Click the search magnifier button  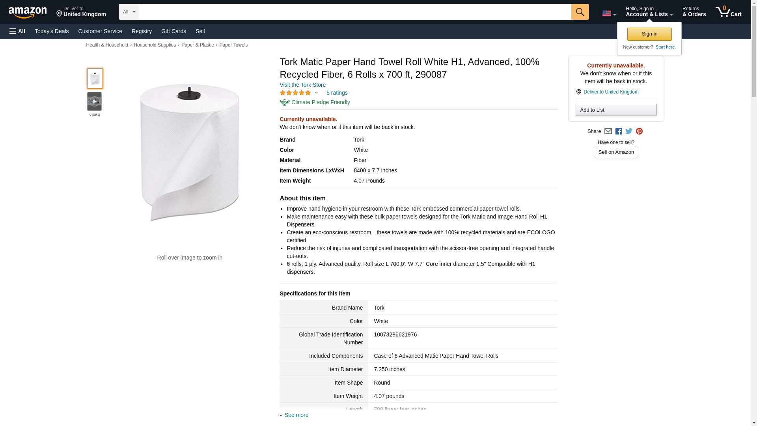580,12
